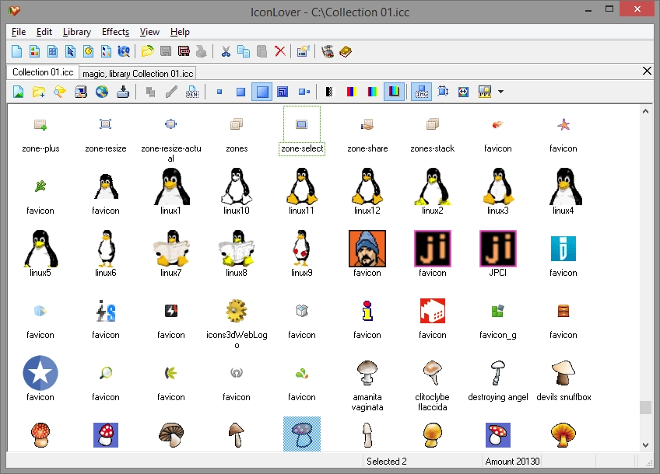Select the favicon_g green squares thumbnail
The height and width of the screenshot is (474, 660).
[498, 311]
